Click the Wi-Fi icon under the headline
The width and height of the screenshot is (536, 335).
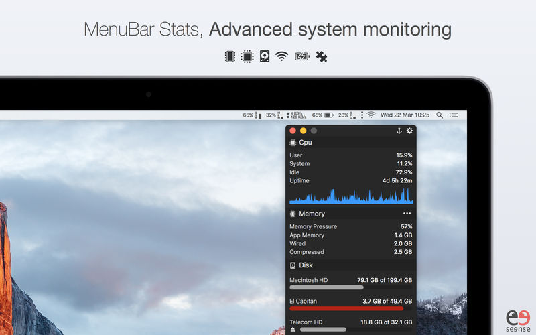281,56
